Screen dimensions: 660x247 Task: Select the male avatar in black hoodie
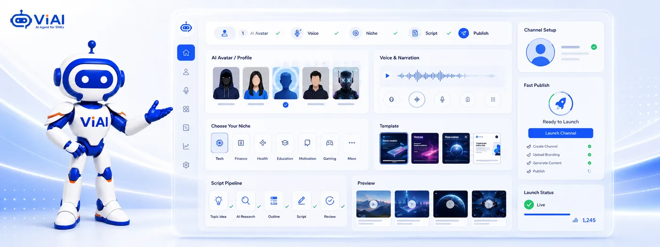point(315,83)
